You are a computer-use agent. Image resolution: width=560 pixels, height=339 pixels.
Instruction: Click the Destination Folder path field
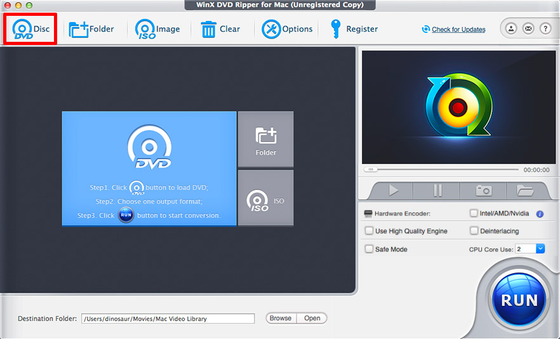tap(168, 319)
